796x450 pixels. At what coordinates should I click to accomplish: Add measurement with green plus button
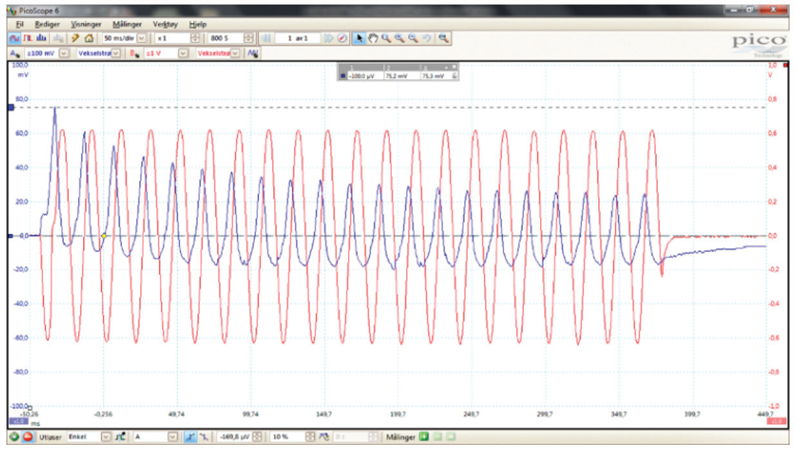pos(423,437)
